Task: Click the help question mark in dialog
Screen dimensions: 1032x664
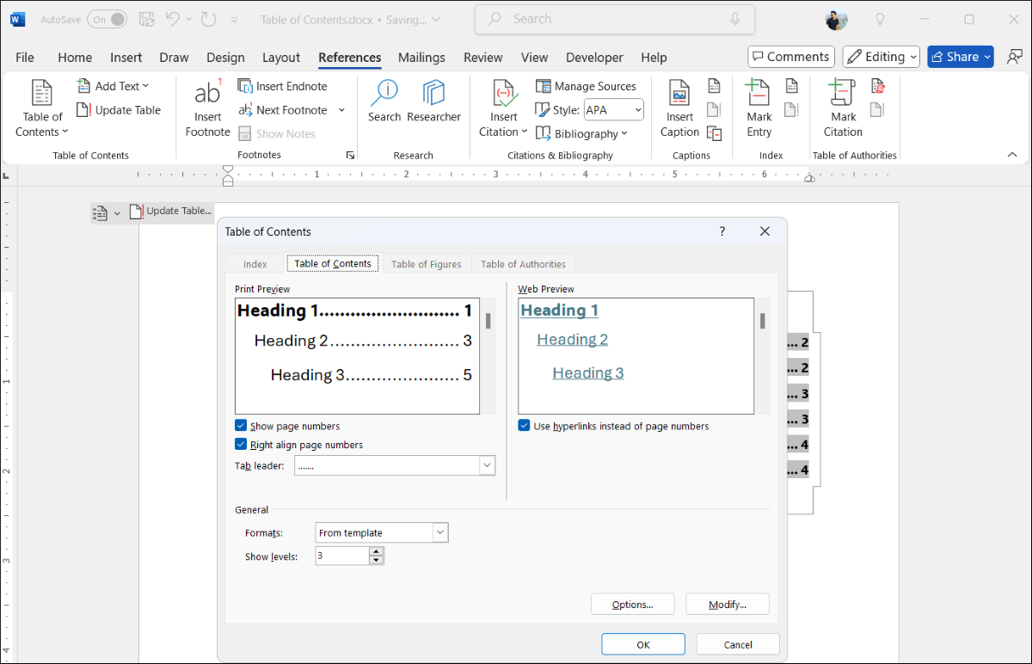Action: click(722, 231)
